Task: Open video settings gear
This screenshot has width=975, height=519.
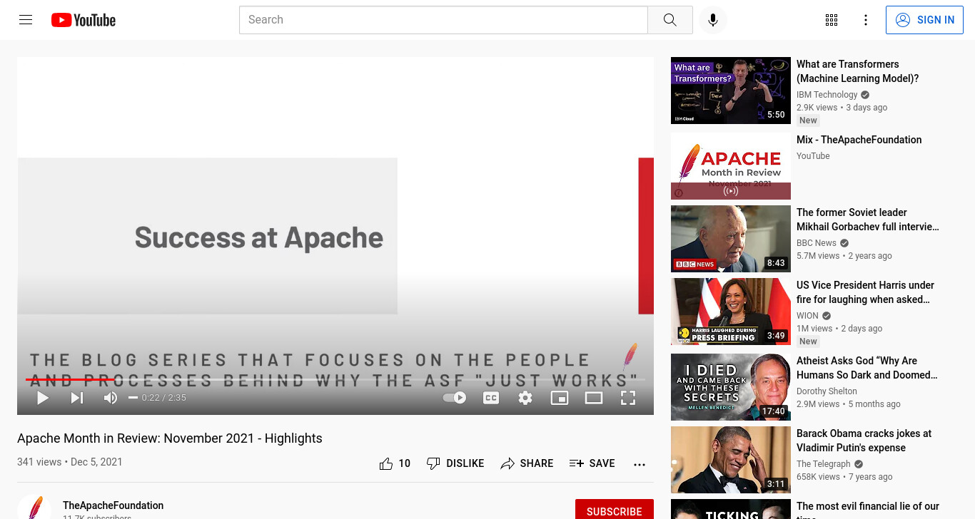Action: [x=525, y=398]
